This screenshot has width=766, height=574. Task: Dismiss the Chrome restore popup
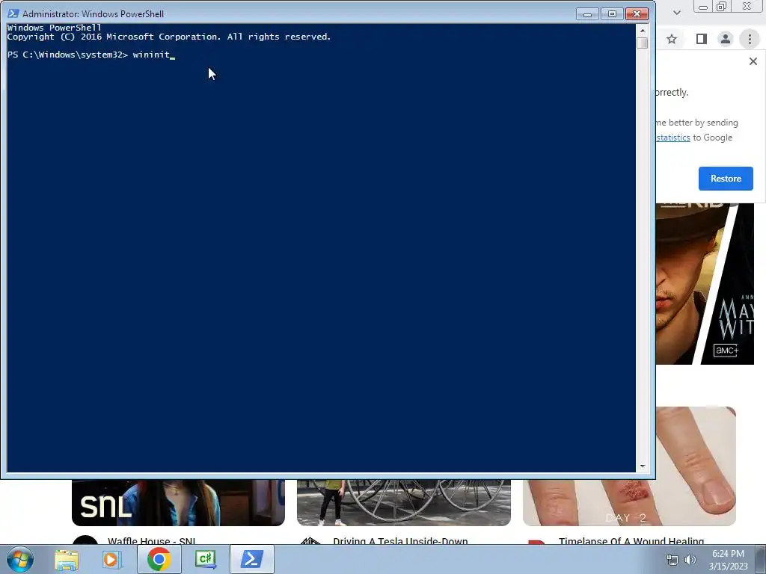coord(753,61)
